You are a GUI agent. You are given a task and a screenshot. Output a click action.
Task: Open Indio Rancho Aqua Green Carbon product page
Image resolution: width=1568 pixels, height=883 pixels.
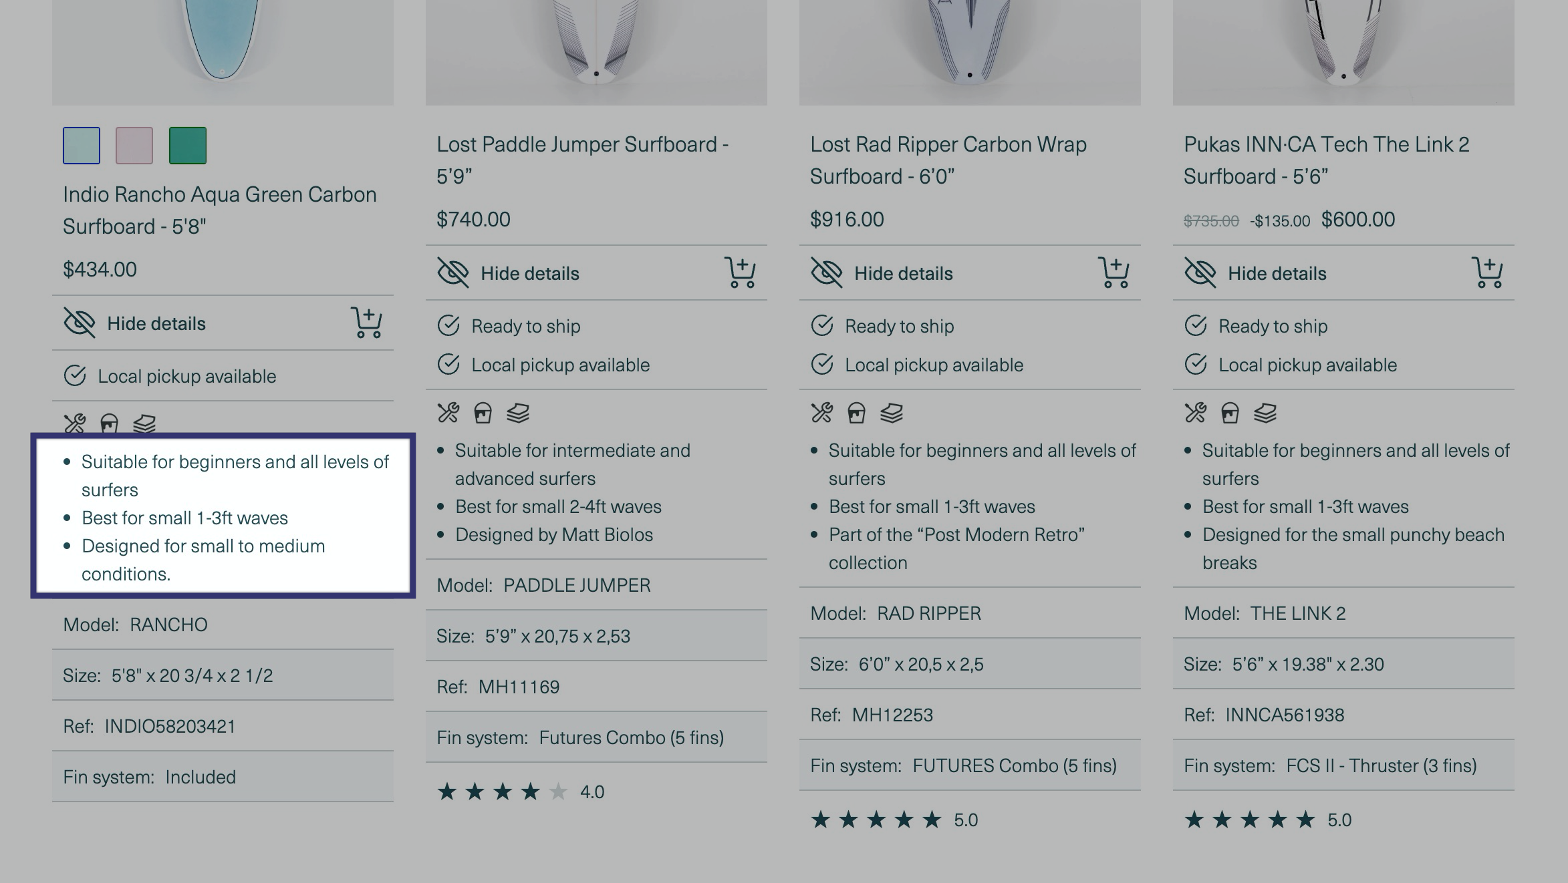click(x=220, y=210)
